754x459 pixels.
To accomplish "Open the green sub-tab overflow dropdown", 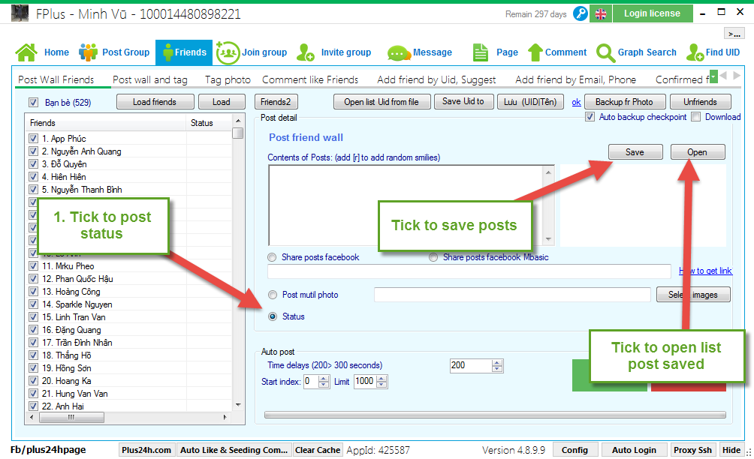I will 713,76.
